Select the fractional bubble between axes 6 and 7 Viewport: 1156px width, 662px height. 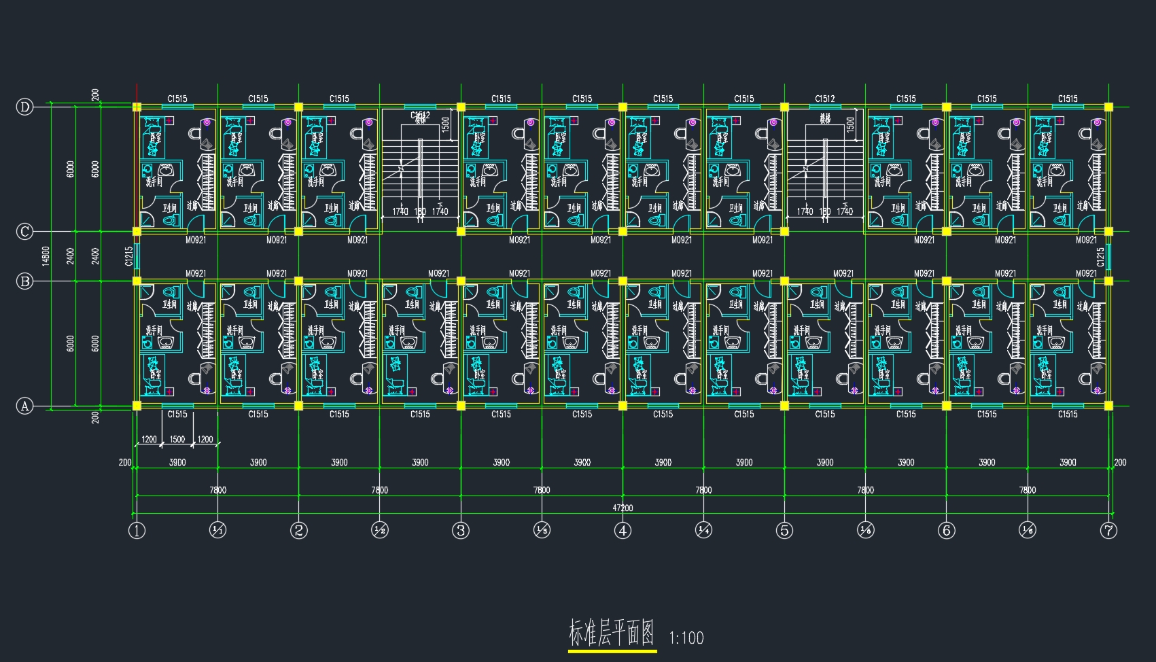point(1028,531)
